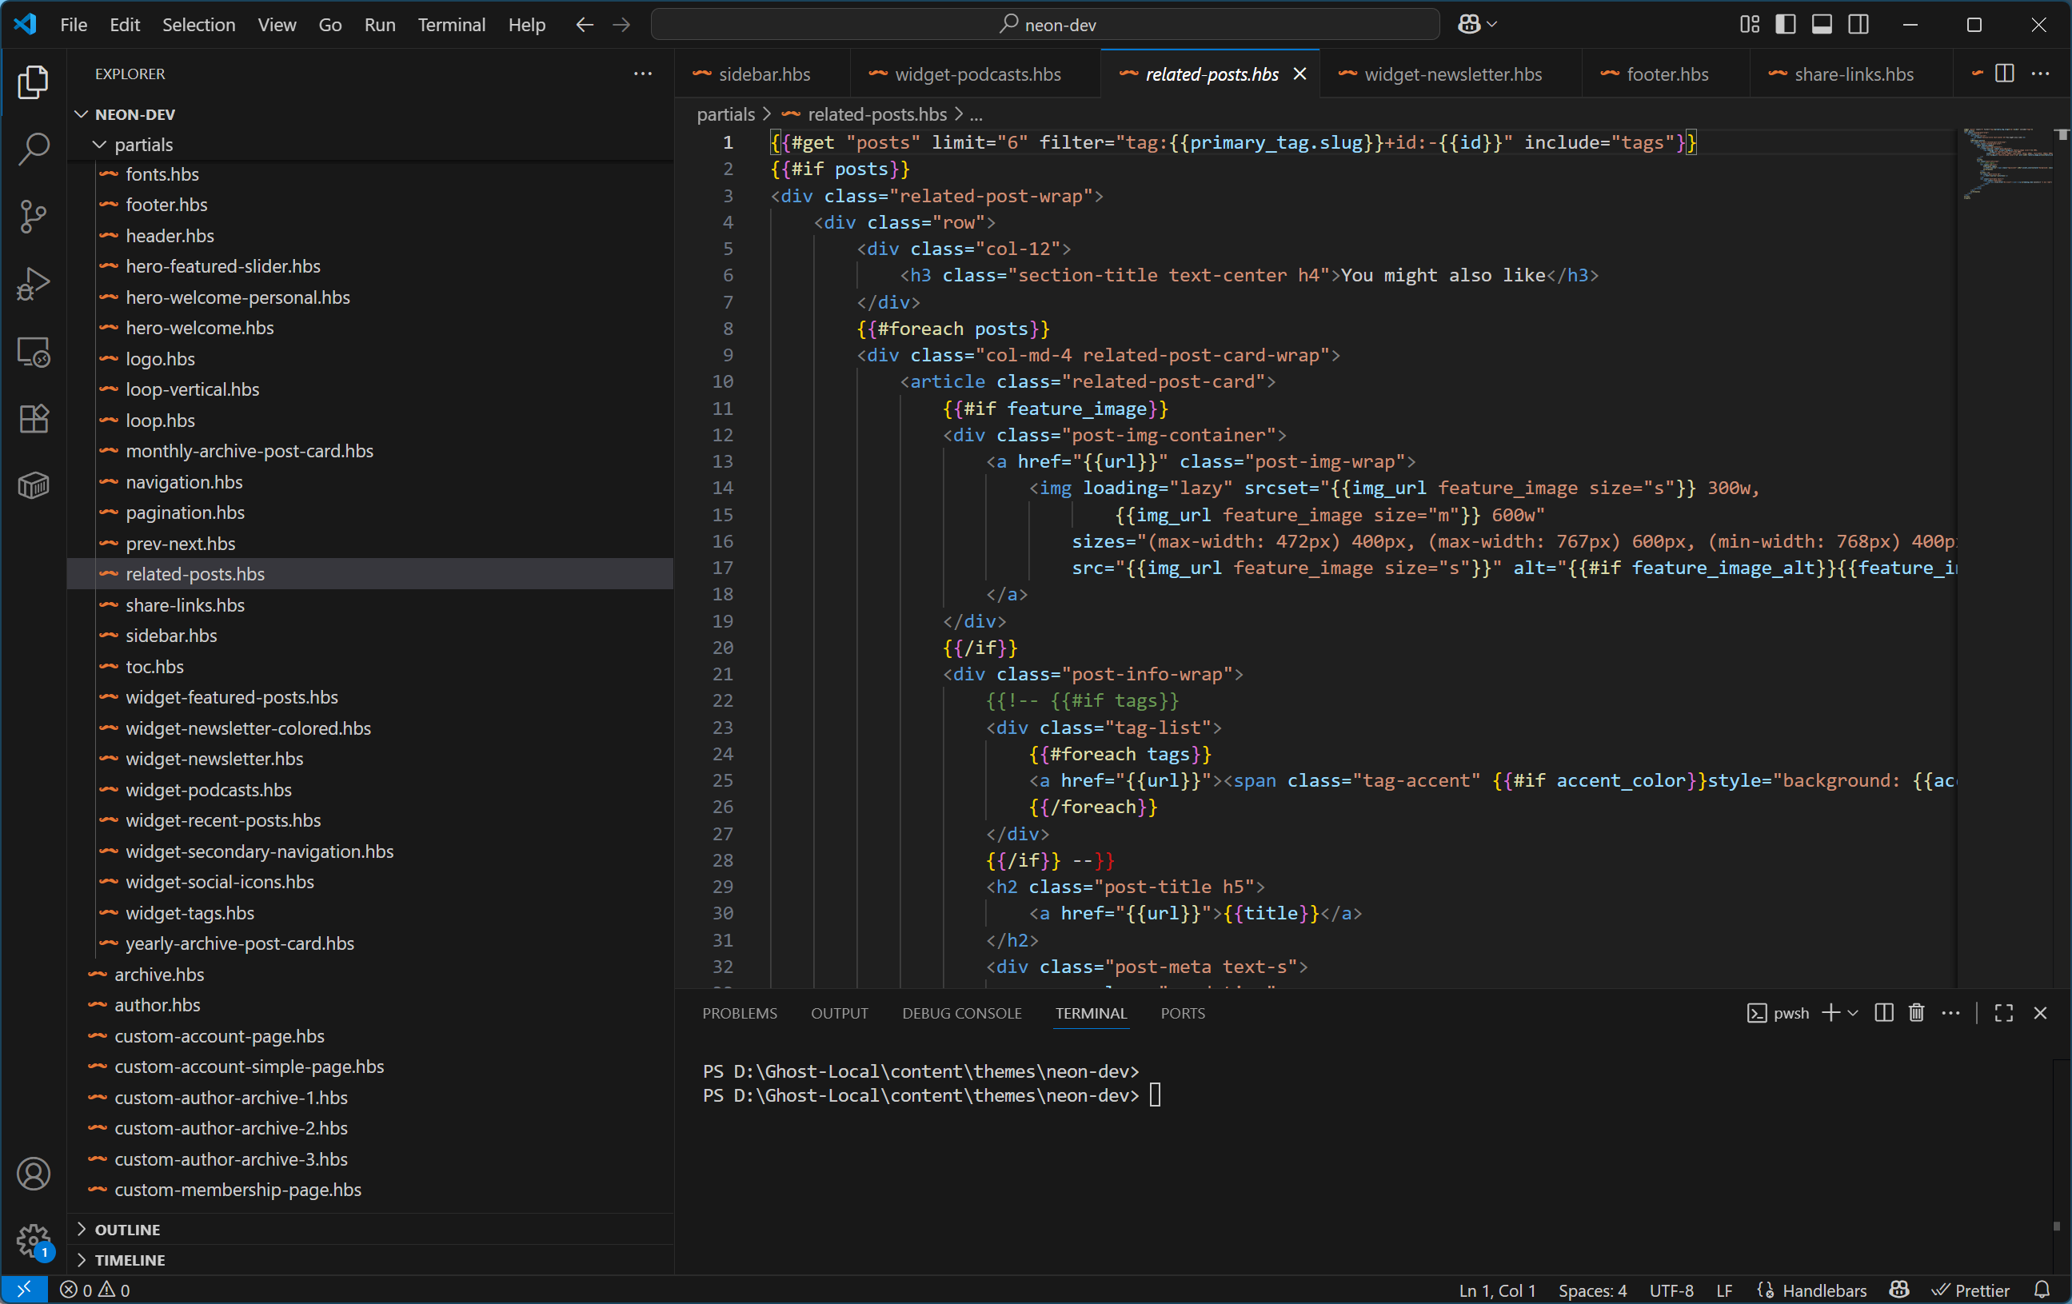Screen dimensions: 2072x1304
Task: Switch to the widget-newsletter.hbs tab
Action: (1451, 74)
